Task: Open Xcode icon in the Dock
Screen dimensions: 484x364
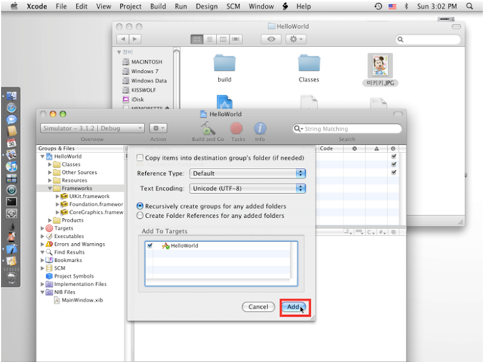Action: [x=11, y=249]
